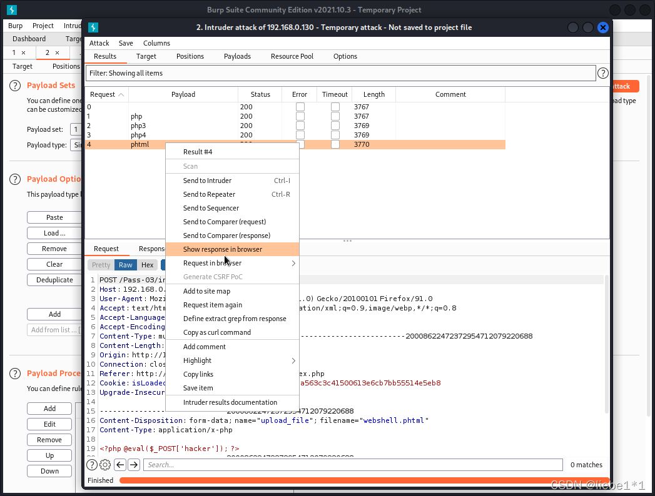
Task: Select Copy as curl command
Action: (x=232, y=332)
